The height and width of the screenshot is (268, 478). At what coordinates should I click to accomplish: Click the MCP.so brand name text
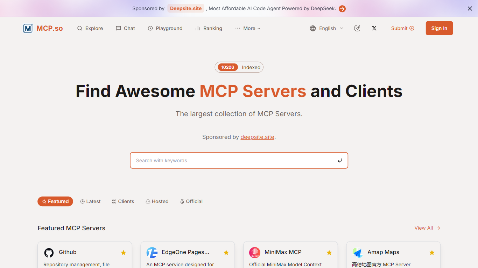[x=50, y=28]
